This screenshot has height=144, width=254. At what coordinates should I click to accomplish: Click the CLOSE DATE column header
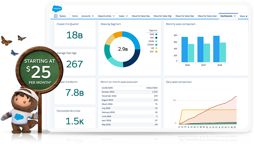[x=107, y=88]
